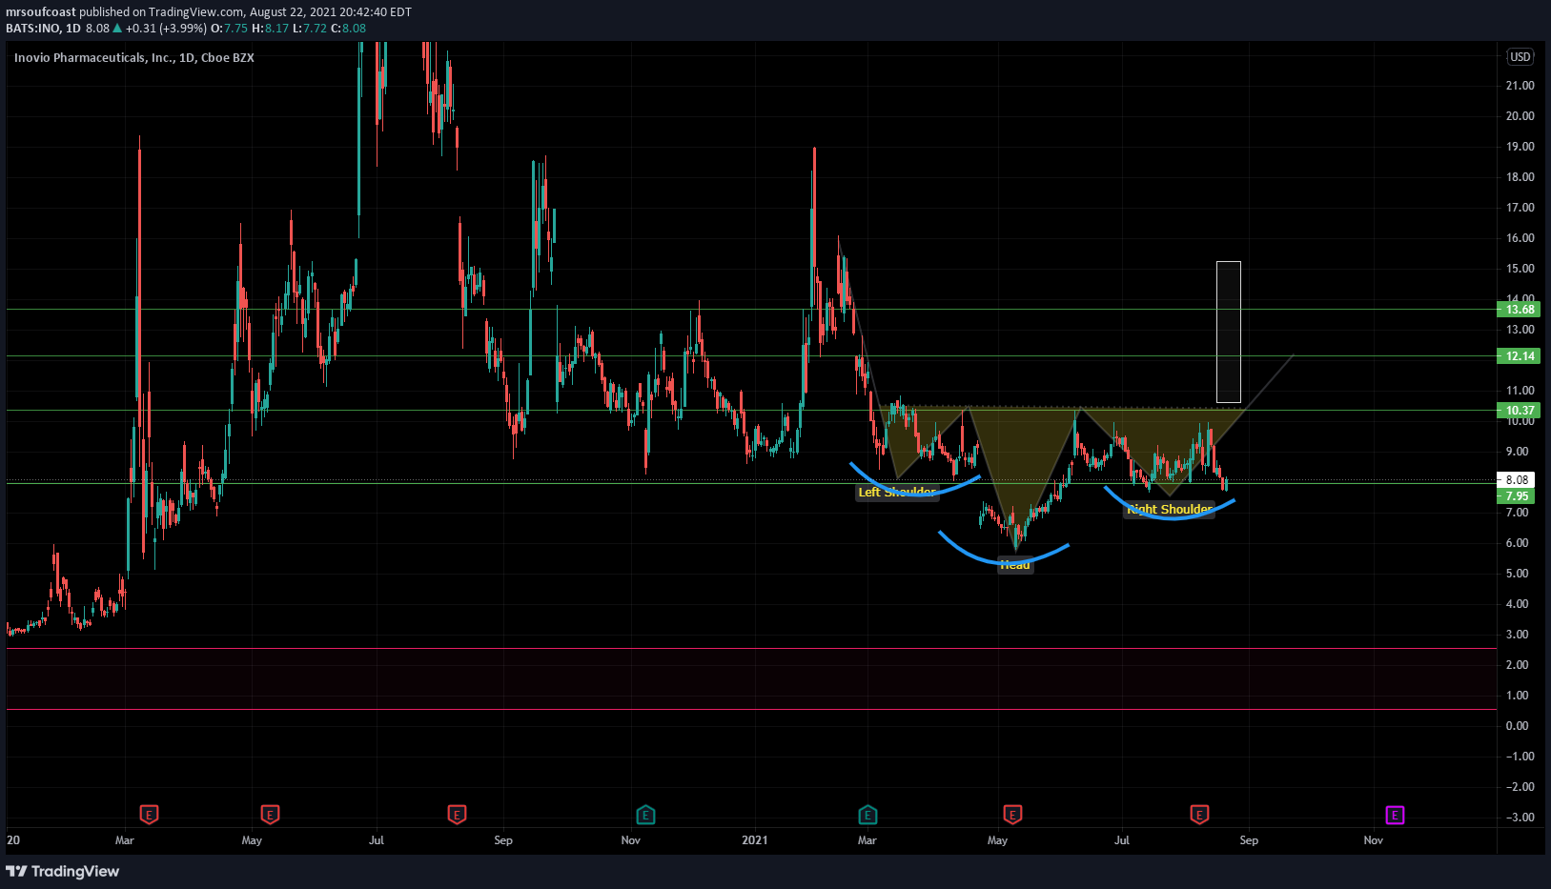Click the 0.00 price axis value
Image resolution: width=1551 pixels, height=889 pixels.
click(1517, 726)
